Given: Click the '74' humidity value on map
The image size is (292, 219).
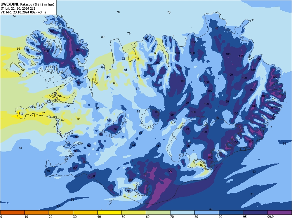Looking at the screenshot, I should [14, 16].
